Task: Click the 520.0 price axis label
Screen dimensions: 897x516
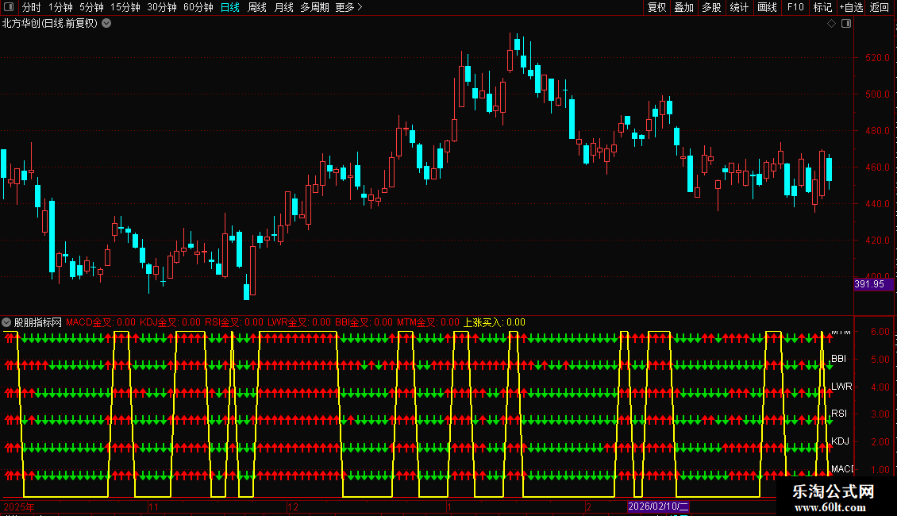Action: tap(877, 58)
